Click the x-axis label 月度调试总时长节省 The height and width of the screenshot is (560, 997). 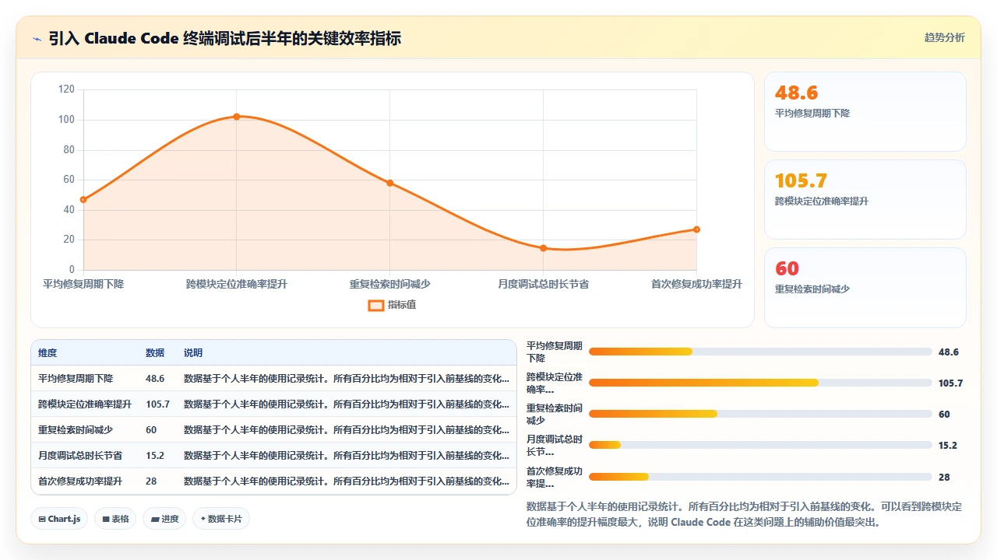point(544,285)
